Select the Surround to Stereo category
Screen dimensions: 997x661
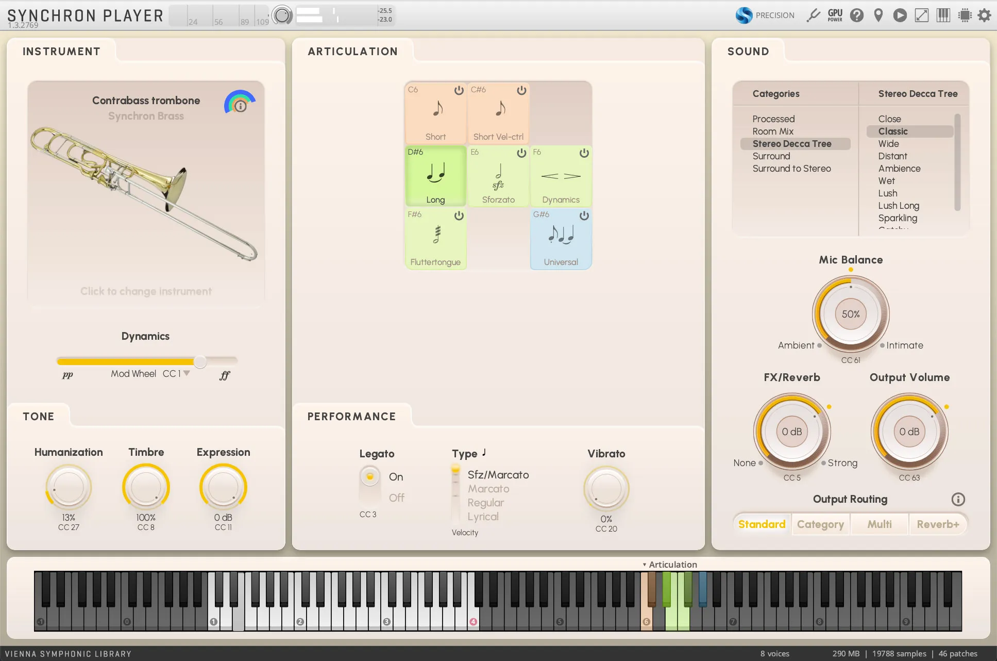[x=791, y=169]
